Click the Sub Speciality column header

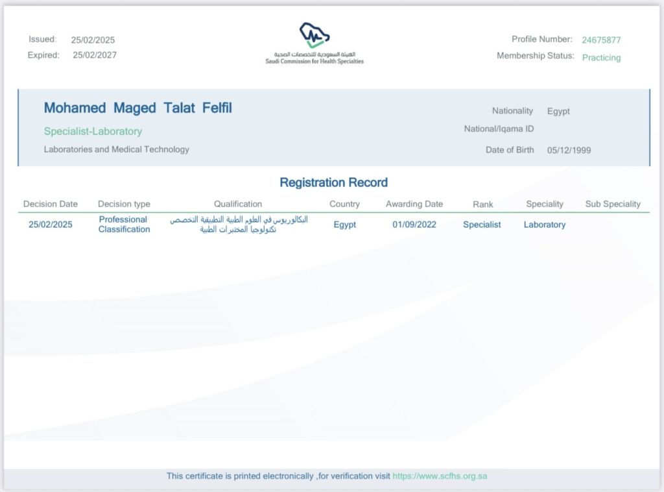point(612,204)
